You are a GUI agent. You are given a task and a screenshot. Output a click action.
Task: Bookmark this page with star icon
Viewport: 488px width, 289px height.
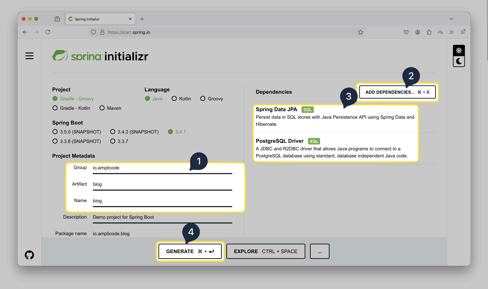coord(360,32)
